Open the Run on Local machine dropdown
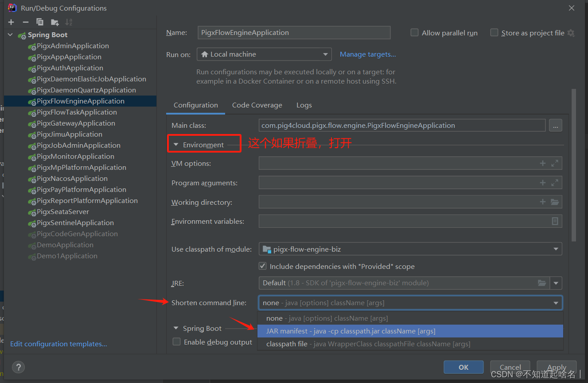 tap(264, 54)
